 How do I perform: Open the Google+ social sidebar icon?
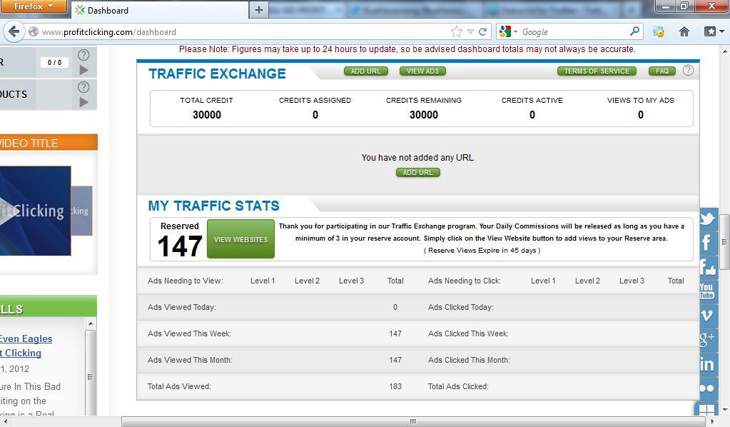click(706, 339)
